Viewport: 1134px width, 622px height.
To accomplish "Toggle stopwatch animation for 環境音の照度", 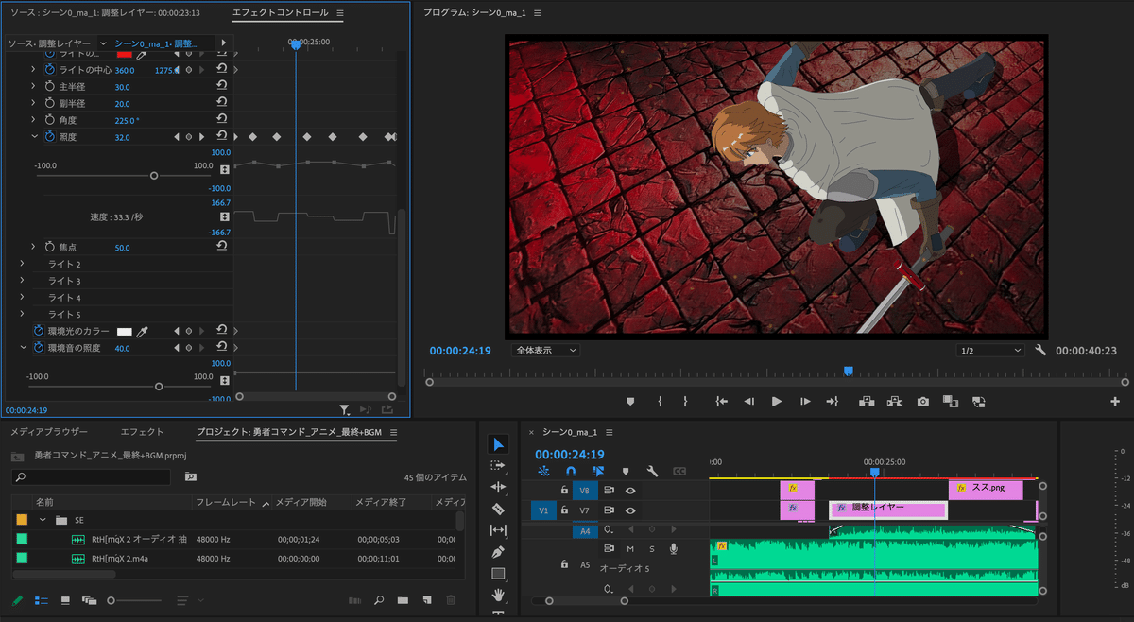I will [38, 348].
